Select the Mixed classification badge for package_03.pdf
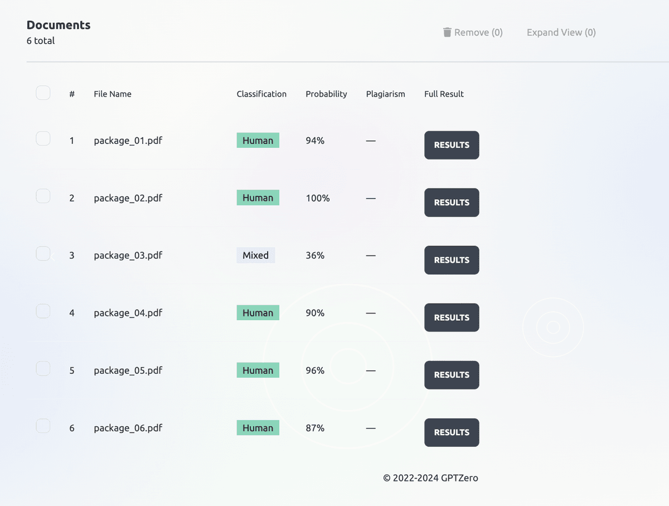 click(255, 255)
